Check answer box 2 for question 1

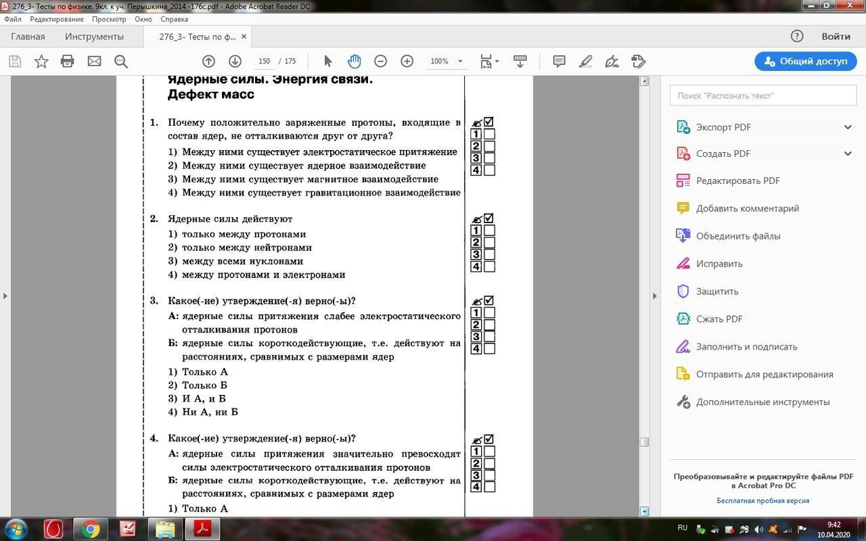[x=489, y=146]
